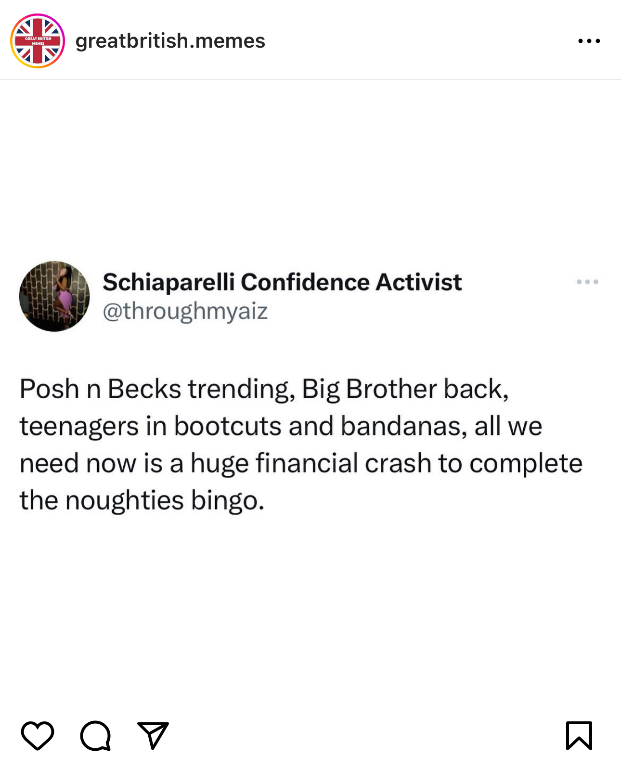Click the 'teenagers in bootcuts and bandanas' line
Image resolution: width=621 pixels, height=770 pixels.
281,426
